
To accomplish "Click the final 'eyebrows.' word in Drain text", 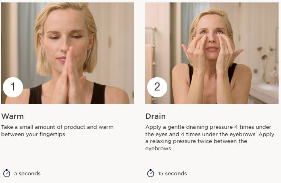I will point(158,149).
